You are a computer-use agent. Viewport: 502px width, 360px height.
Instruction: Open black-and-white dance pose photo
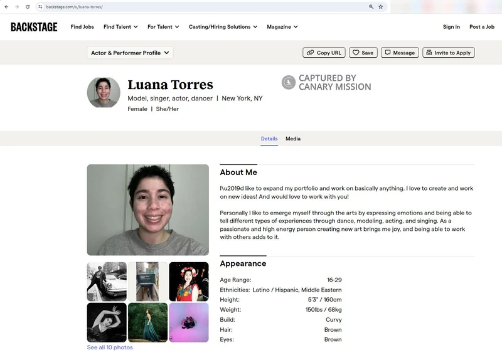pyautogui.click(x=107, y=322)
